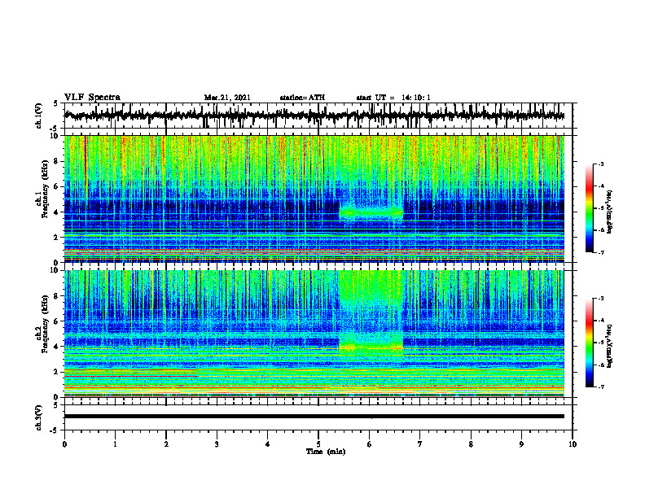This screenshot has width=645, height=498.
Task: Click the "VLF Spectra" plot title
Action: pyautogui.click(x=92, y=98)
